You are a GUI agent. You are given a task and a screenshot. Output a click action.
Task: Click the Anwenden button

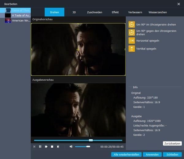(152, 154)
